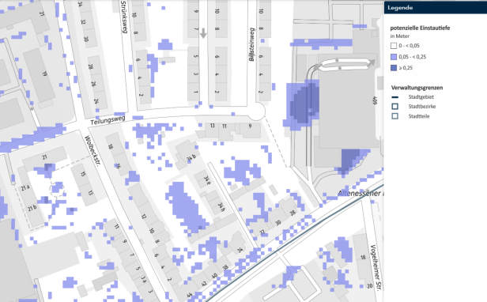Click the street label ending in 'steinweg'
The width and height of the screenshot is (487, 302).
tap(252, 44)
